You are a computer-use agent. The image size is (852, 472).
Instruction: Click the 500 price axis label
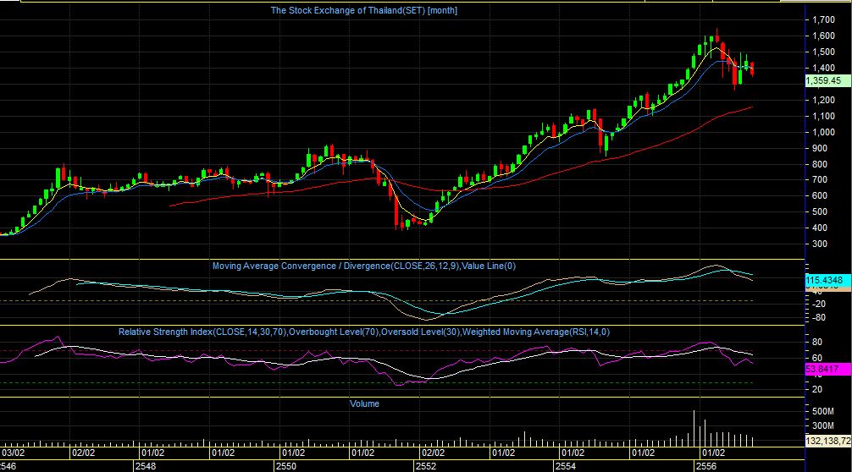pos(820,211)
